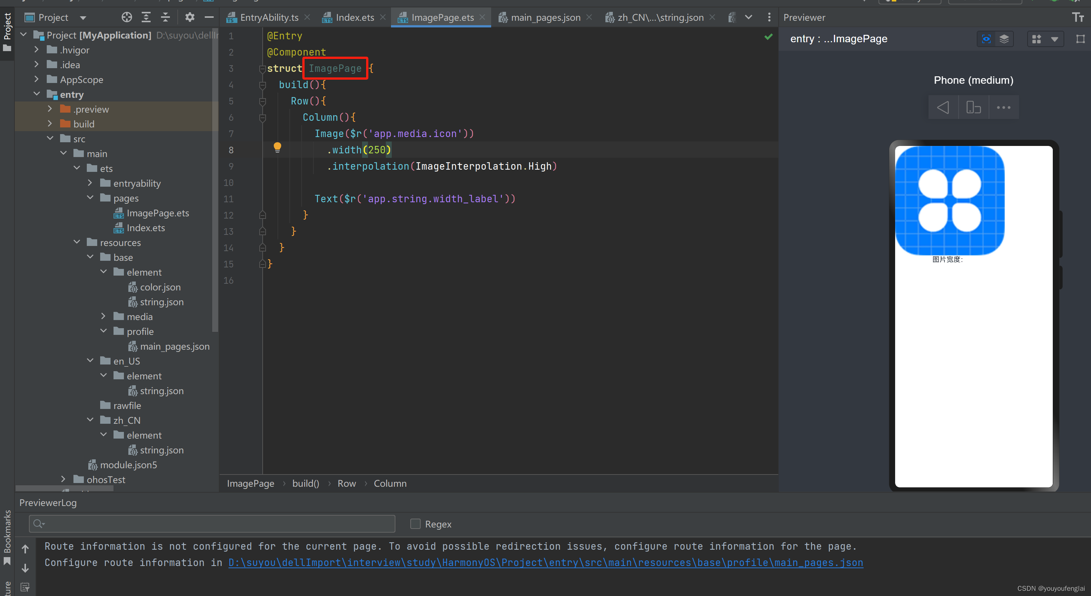Click Row in the breadcrumb bar
This screenshot has width=1091, height=596.
tap(346, 483)
